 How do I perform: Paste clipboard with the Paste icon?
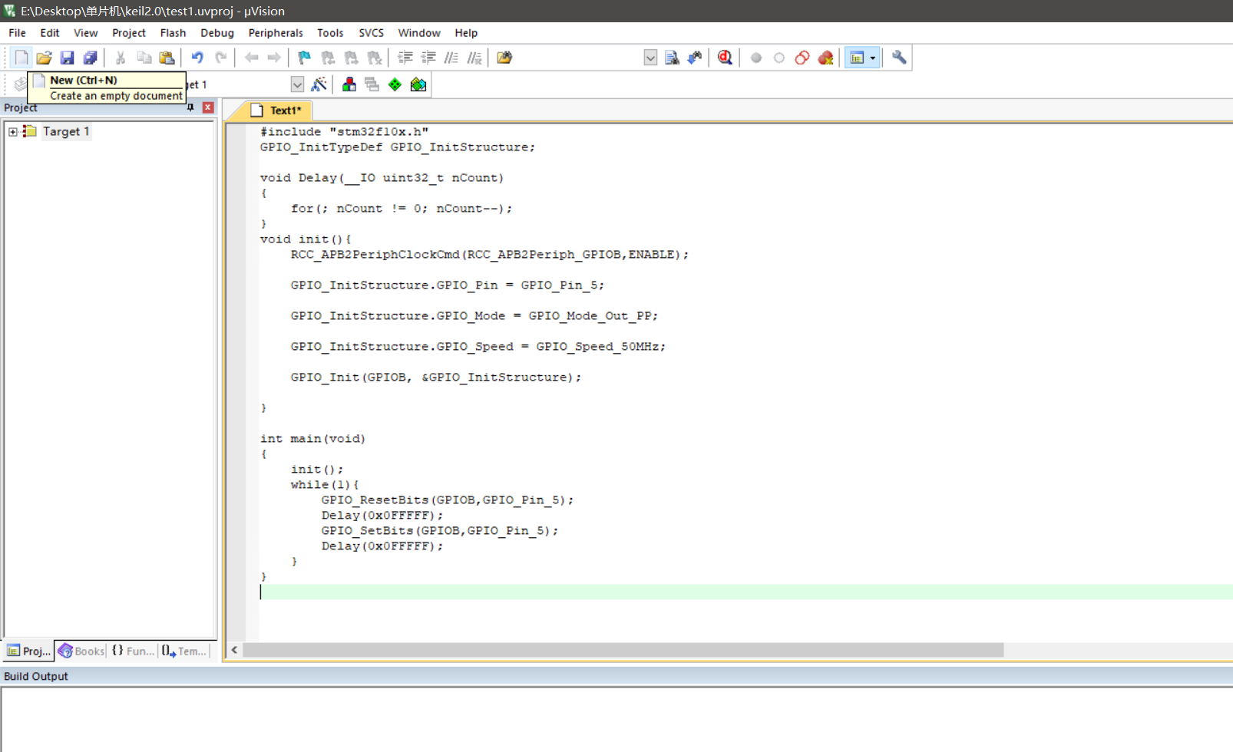click(x=167, y=58)
